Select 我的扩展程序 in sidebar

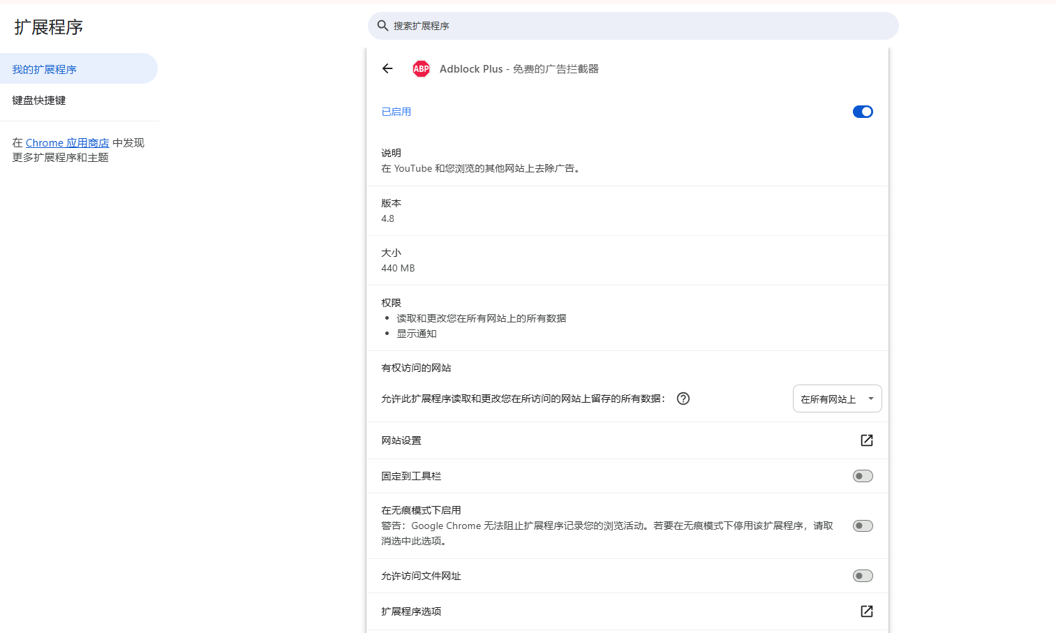click(79, 69)
